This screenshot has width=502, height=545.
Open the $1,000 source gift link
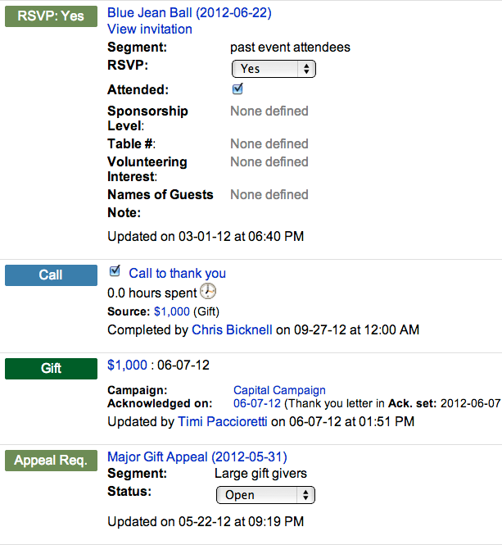point(172,311)
